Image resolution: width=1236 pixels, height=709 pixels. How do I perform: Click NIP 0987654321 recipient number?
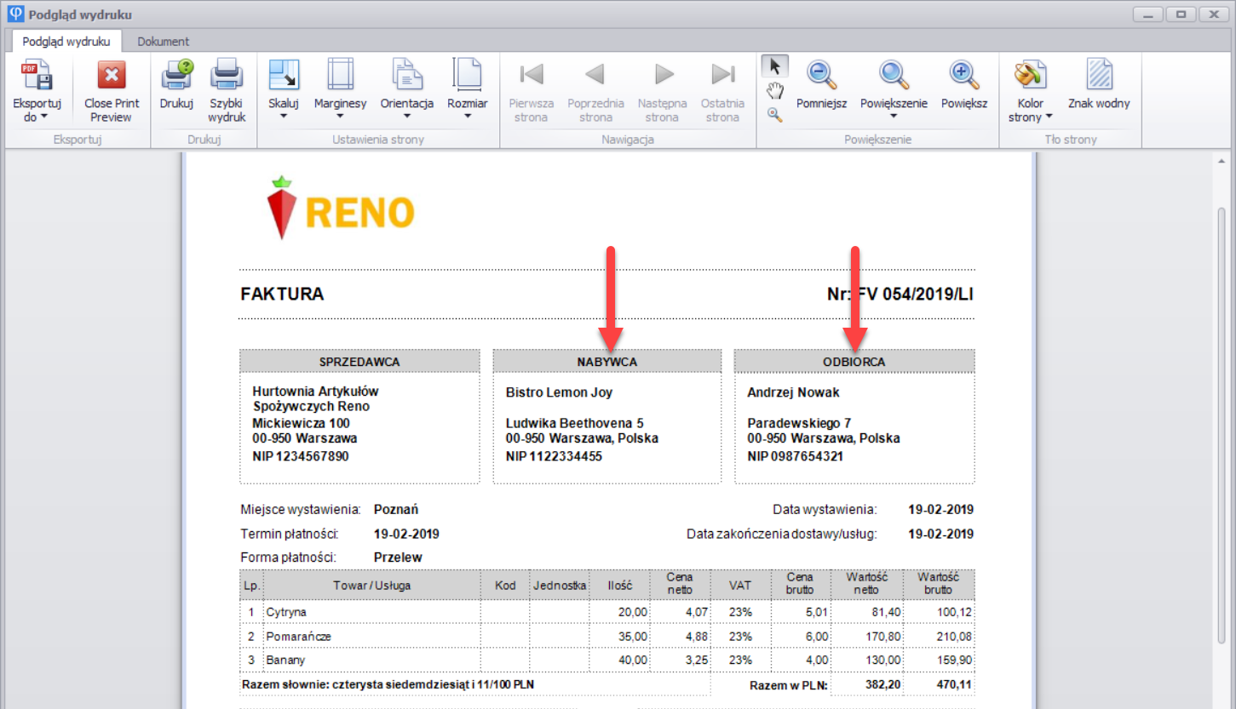[x=796, y=456]
